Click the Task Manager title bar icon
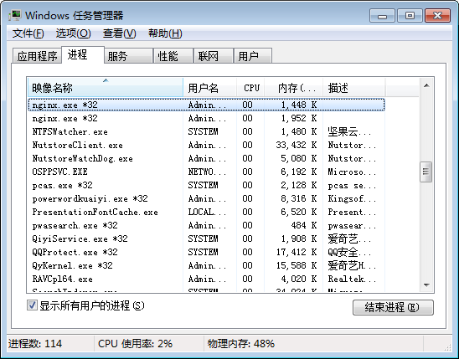 [x=14, y=15]
